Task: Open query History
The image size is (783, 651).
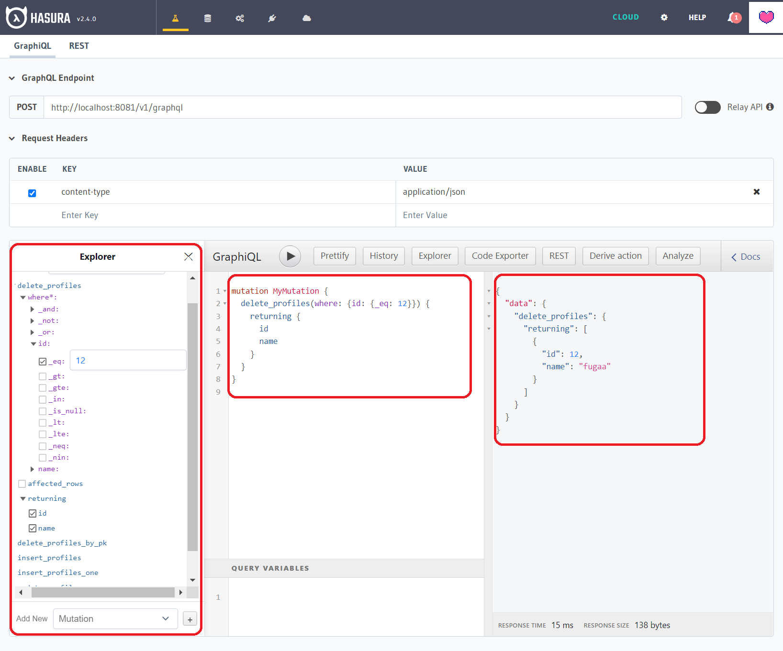Action: [x=384, y=256]
